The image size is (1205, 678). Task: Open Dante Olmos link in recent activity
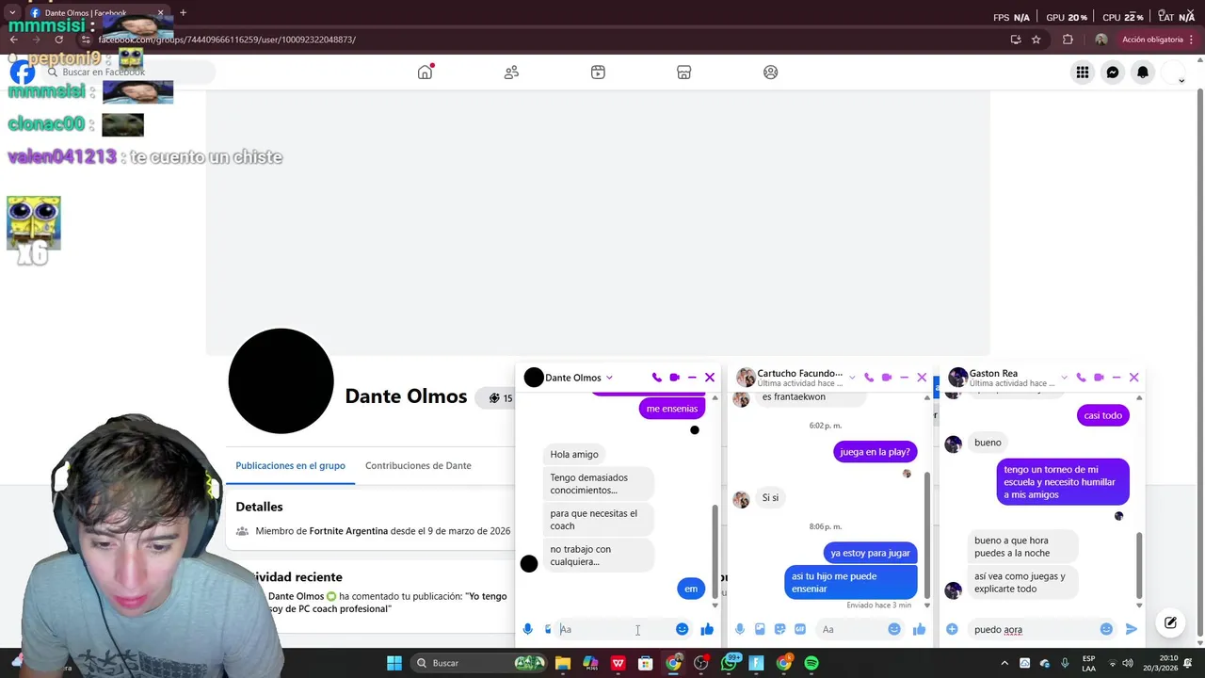point(297,596)
